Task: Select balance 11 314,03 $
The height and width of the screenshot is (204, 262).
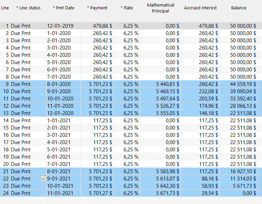Action: pyautogui.click(x=238, y=179)
